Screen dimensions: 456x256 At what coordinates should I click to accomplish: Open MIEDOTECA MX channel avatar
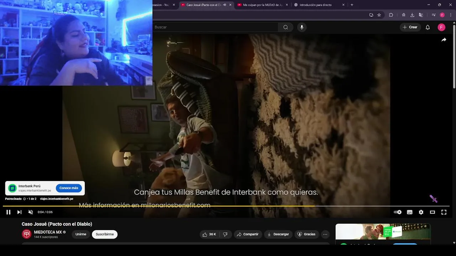tap(26, 234)
